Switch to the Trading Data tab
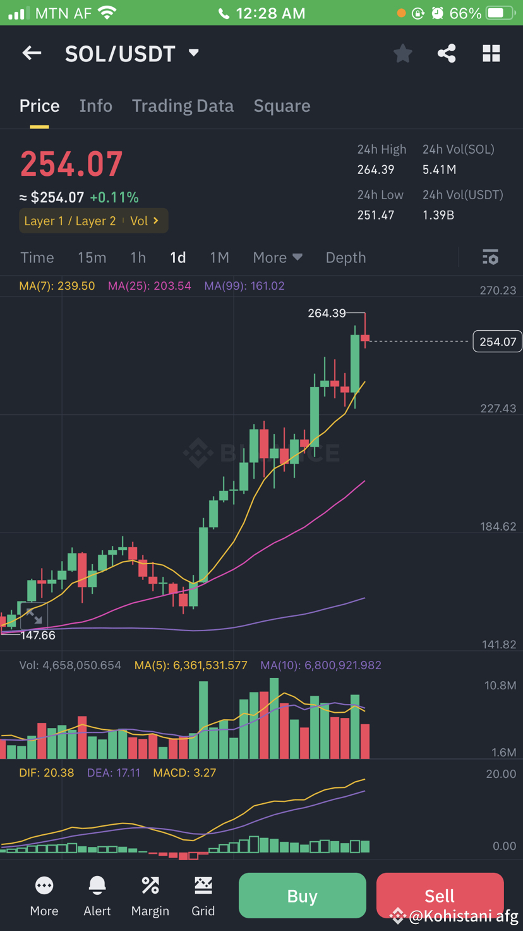Screen dimensions: 523x931 click(x=183, y=106)
